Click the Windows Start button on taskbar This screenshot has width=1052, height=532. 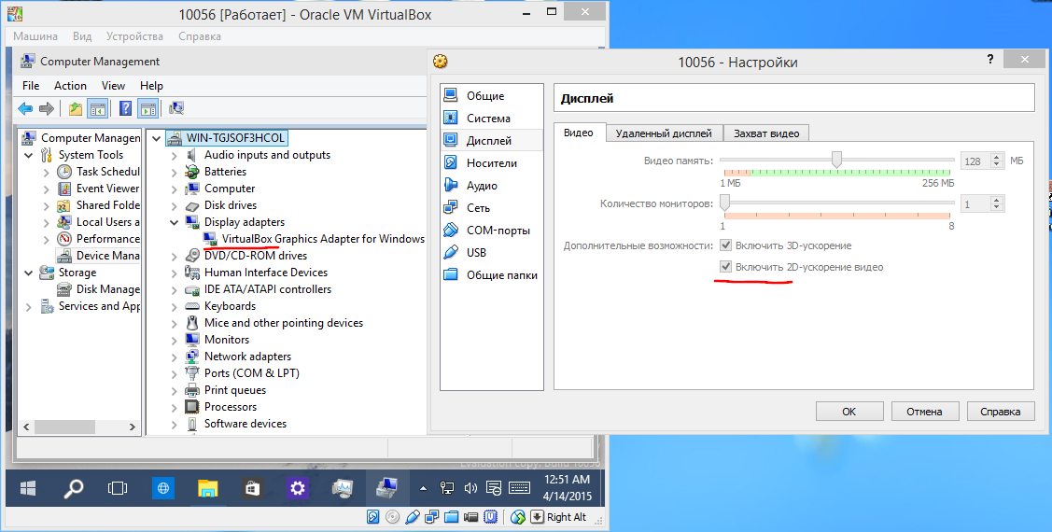(x=28, y=488)
